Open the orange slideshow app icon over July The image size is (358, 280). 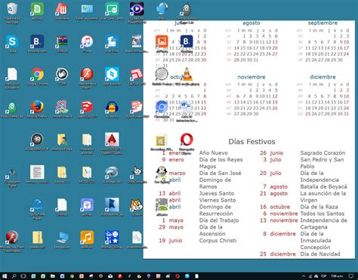(x=162, y=42)
